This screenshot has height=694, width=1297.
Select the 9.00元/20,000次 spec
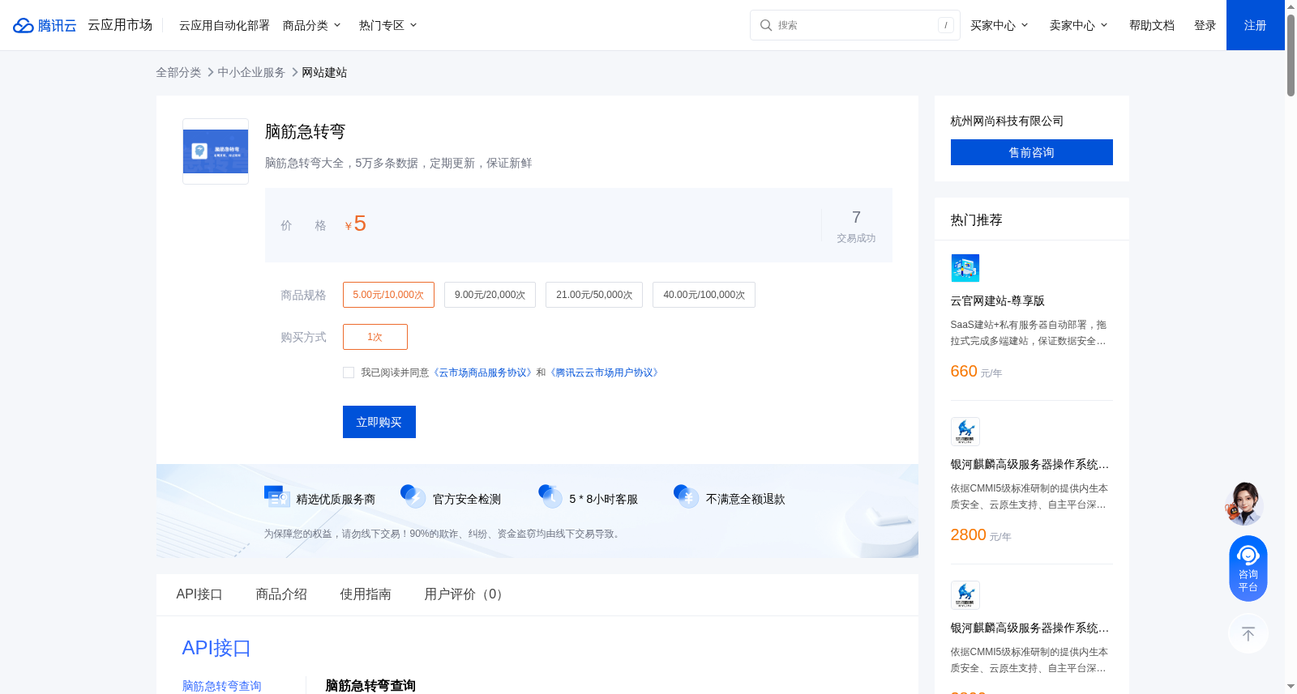coord(490,295)
